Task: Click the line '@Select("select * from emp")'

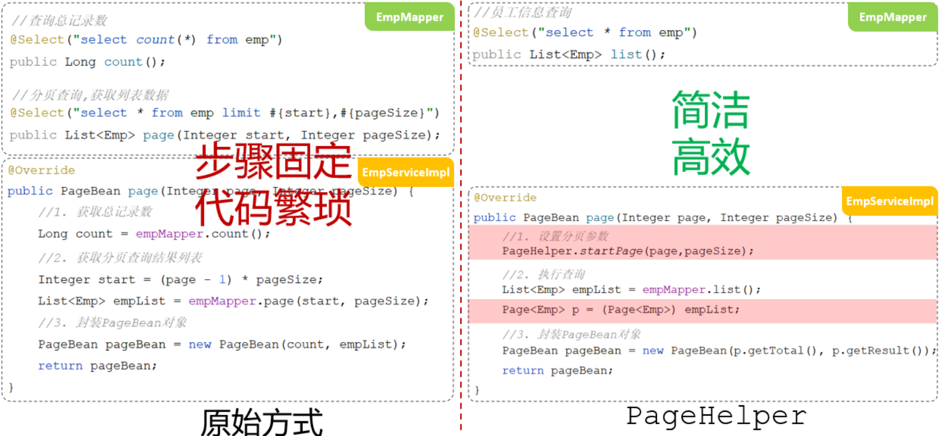Action: [x=585, y=32]
